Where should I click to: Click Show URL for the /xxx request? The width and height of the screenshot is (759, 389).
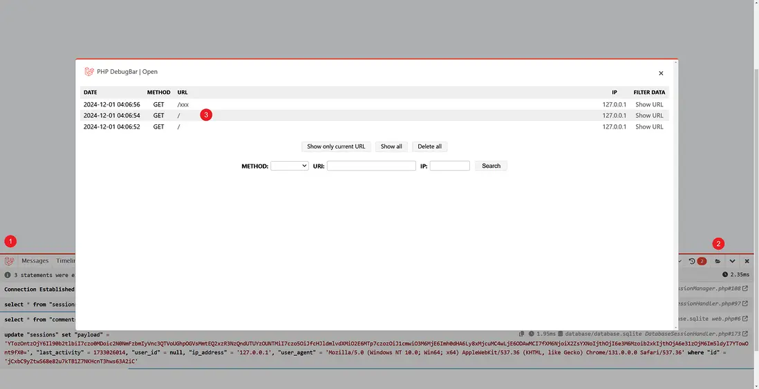click(649, 104)
